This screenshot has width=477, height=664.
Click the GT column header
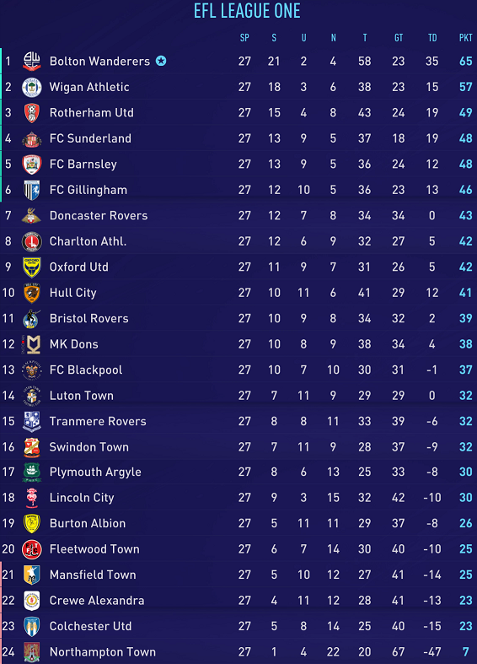[x=399, y=38]
